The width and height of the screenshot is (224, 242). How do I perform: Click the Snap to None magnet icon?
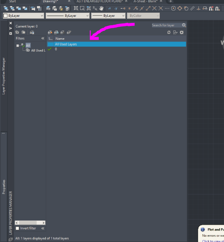pos(211,8)
